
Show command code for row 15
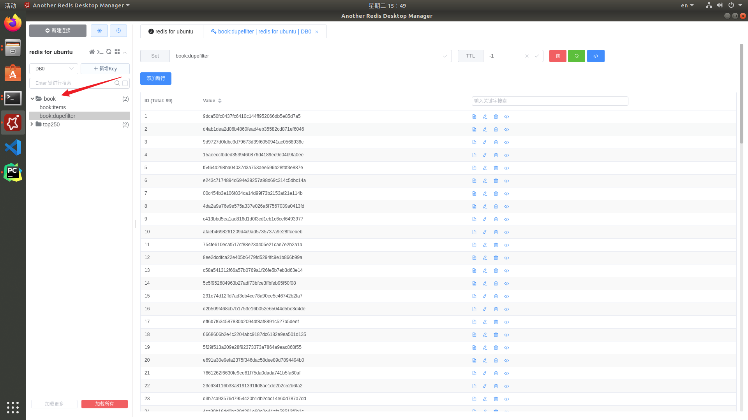point(506,296)
